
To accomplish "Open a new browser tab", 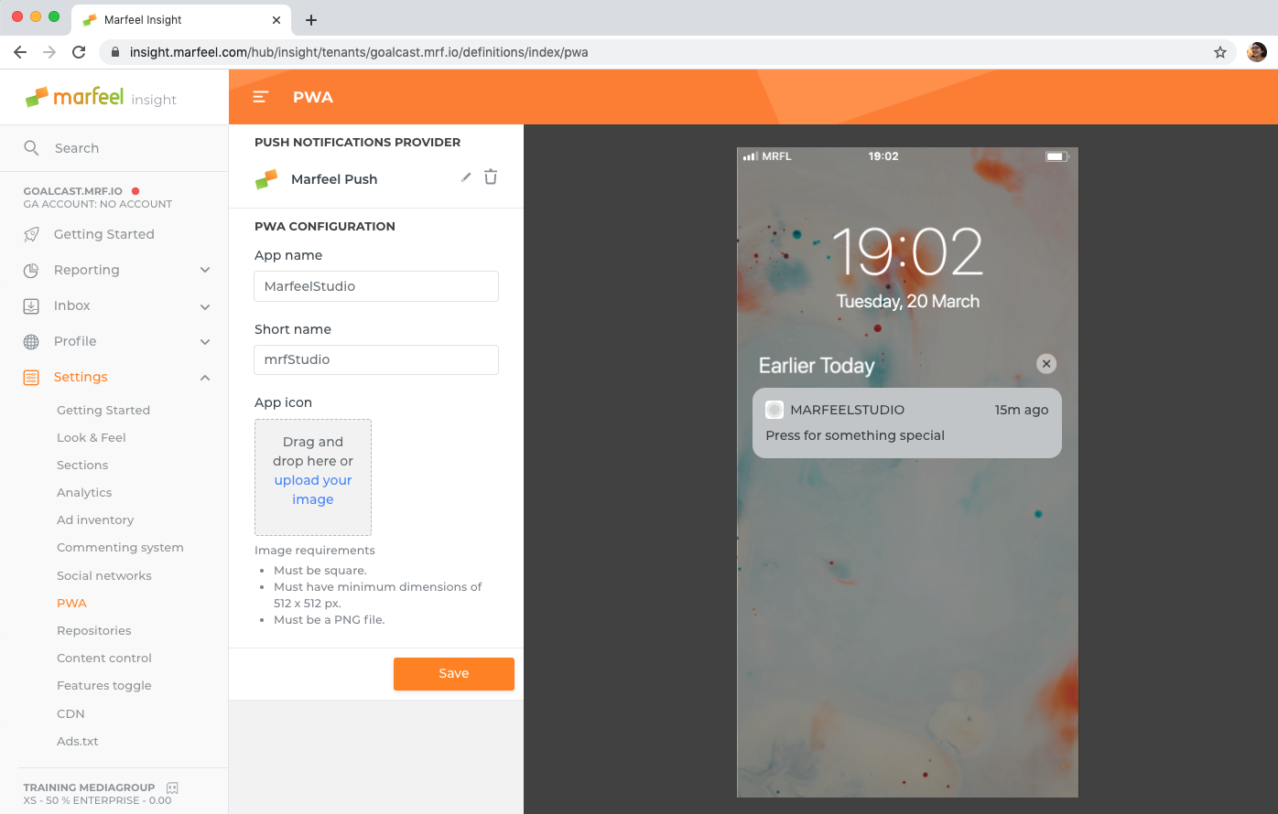I will [x=311, y=19].
